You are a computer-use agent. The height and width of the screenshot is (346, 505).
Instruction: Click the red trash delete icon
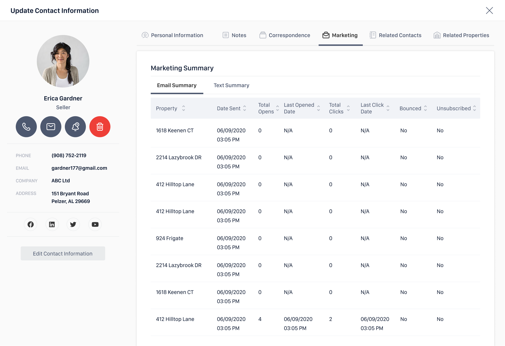(x=100, y=127)
